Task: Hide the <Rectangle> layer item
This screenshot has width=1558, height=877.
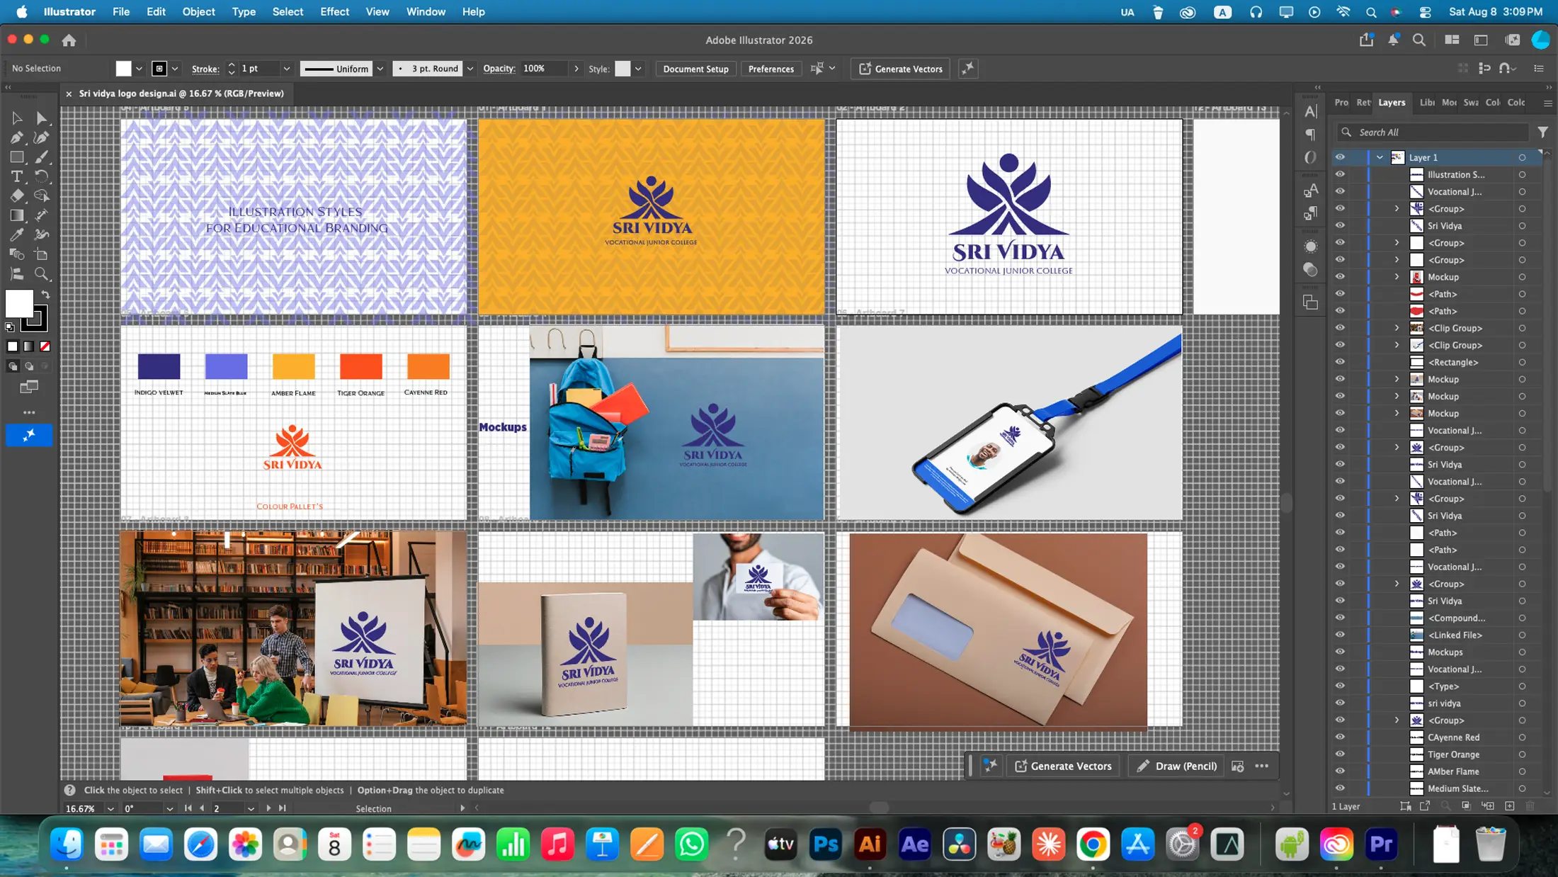Action: (x=1340, y=362)
